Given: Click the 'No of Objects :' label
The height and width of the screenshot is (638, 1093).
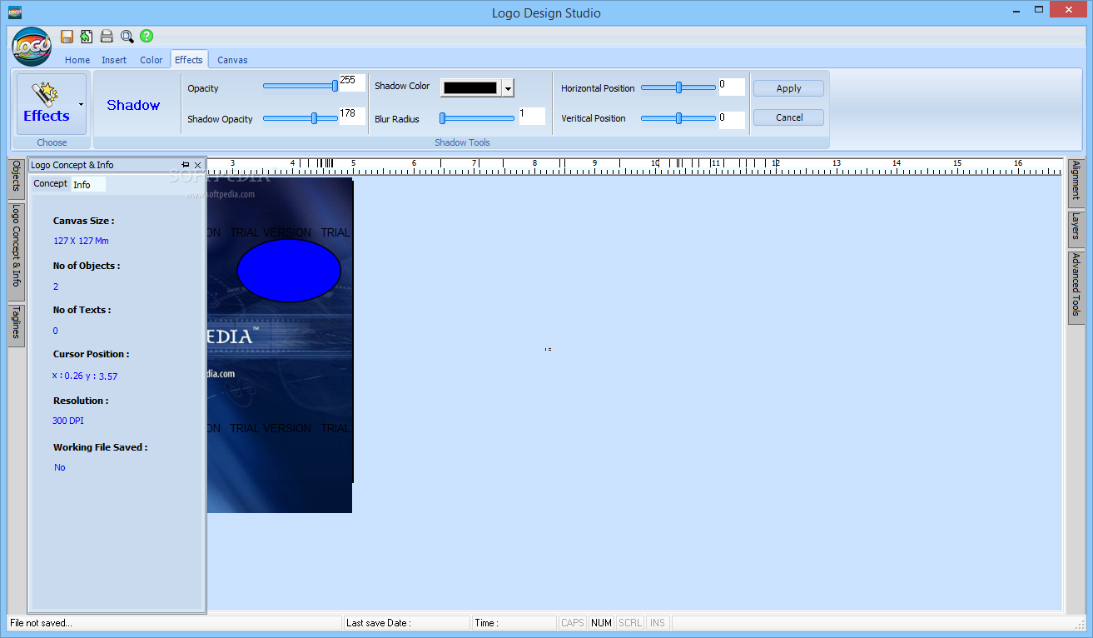Looking at the screenshot, I should point(87,266).
